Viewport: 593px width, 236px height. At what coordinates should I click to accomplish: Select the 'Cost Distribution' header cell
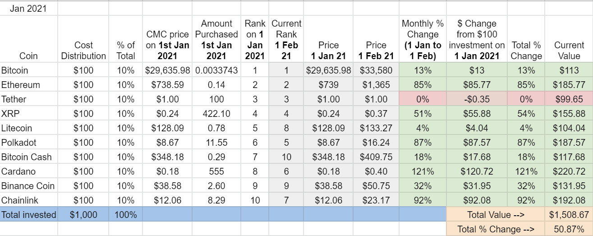[83, 39]
